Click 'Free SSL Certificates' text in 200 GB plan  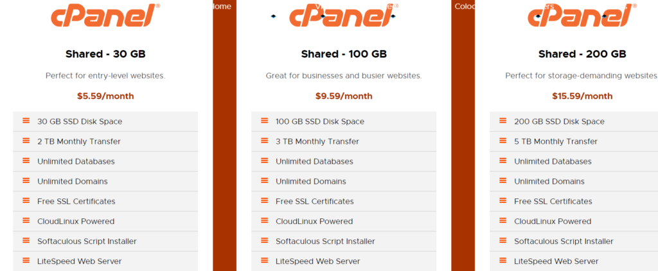[553, 202]
